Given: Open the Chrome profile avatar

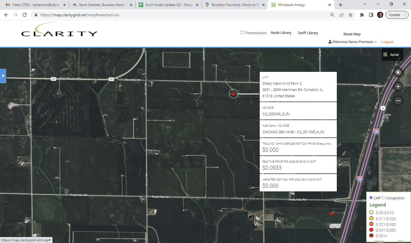Looking at the screenshot, I should pos(380,15).
